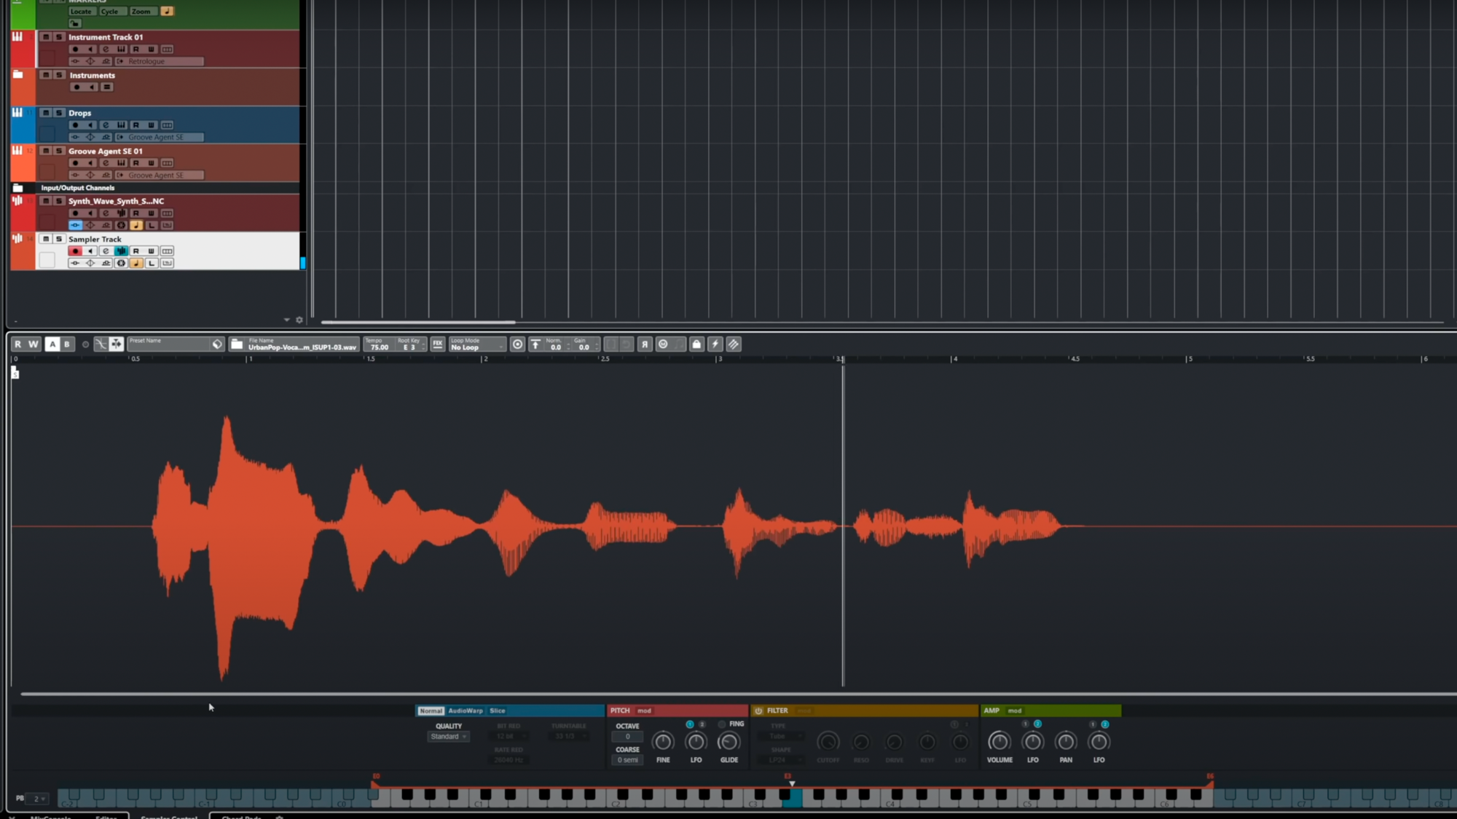
Task: Select pitch LFO 1 selector
Action: [690, 724]
